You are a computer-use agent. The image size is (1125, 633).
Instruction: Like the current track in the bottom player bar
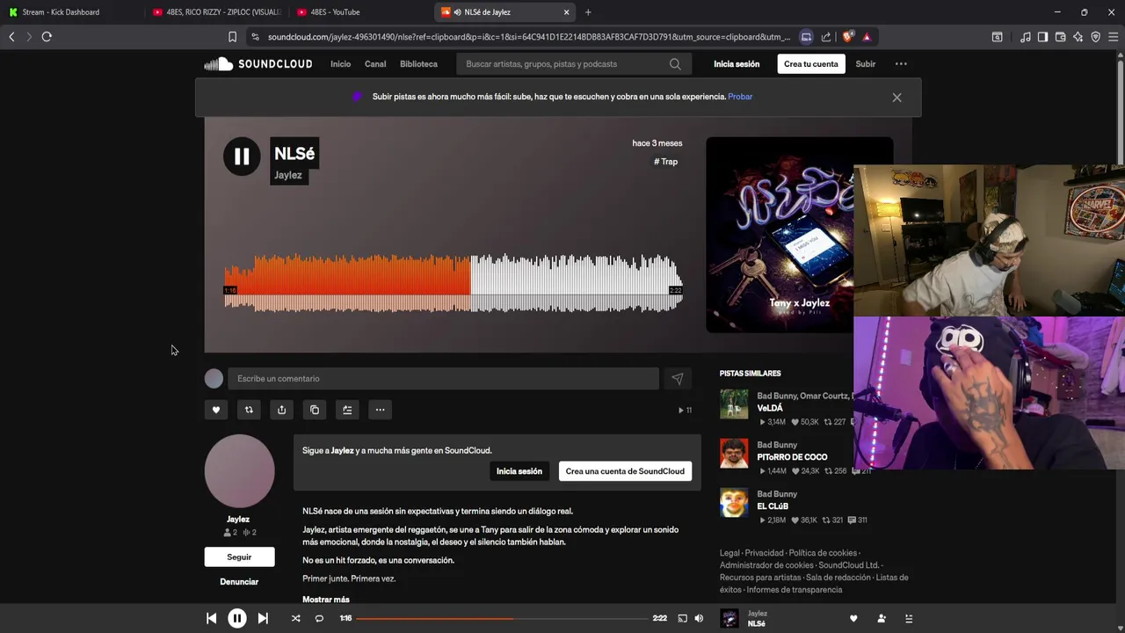coord(853,618)
